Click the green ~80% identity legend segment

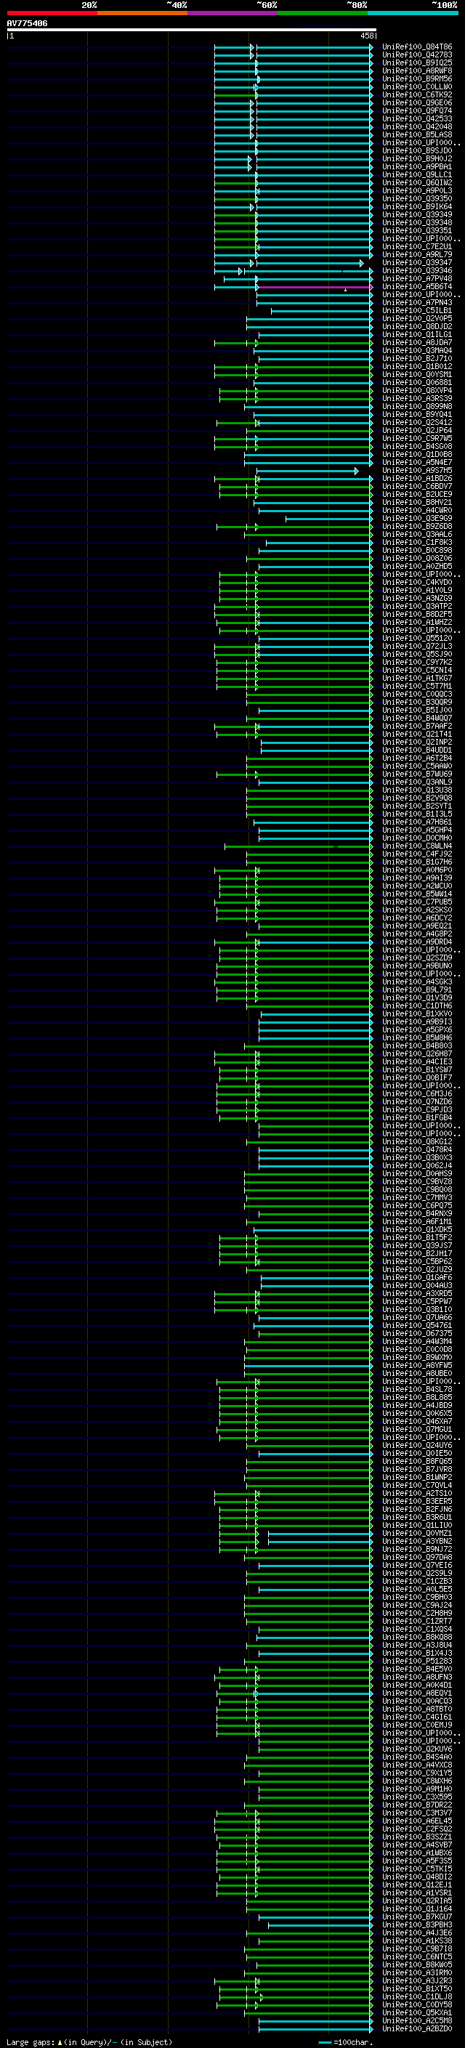pyautogui.click(x=323, y=13)
